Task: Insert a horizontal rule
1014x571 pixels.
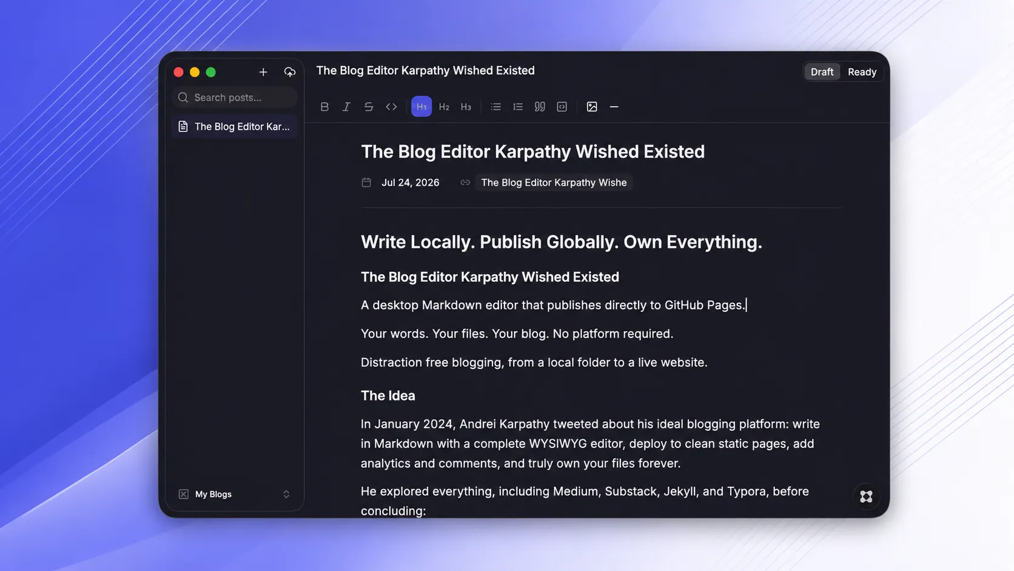Action: pyautogui.click(x=614, y=107)
